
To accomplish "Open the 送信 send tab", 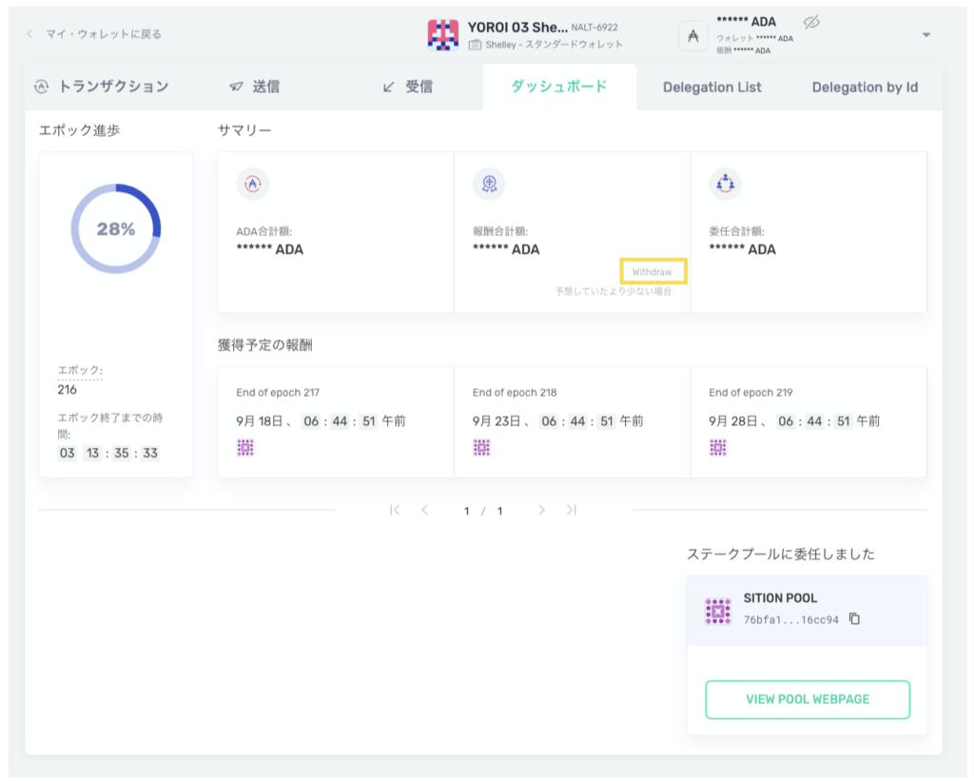I will coord(255,87).
